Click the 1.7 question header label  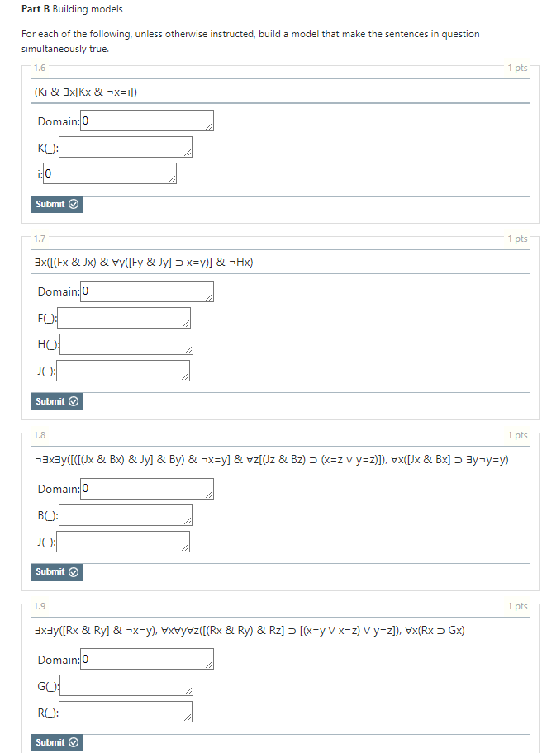click(40, 238)
